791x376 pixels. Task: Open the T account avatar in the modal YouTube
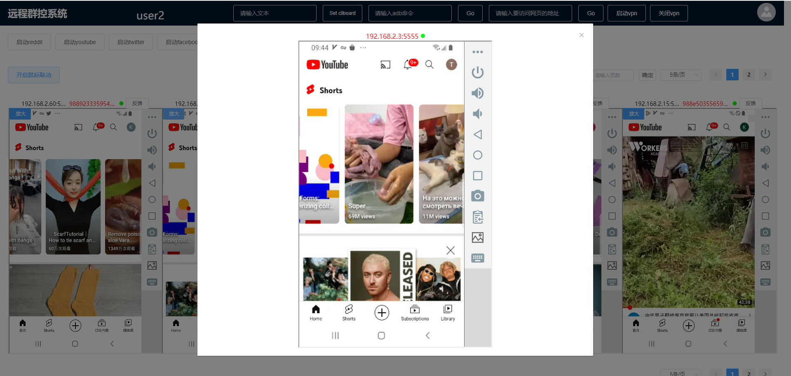(x=451, y=64)
